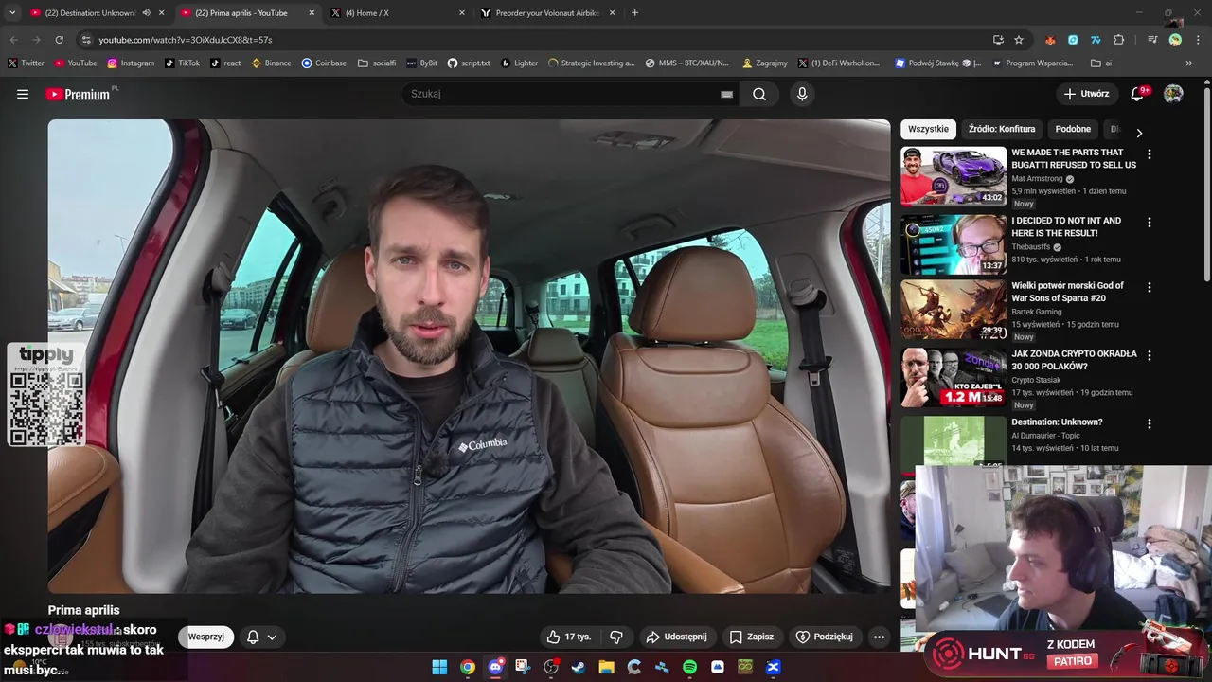The image size is (1212, 682).
Task: Open the Binance bookmark
Action: (x=271, y=63)
